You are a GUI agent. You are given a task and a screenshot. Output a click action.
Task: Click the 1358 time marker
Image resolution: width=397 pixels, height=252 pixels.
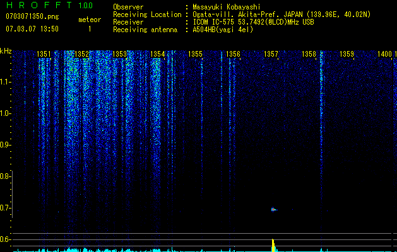pos(309,54)
